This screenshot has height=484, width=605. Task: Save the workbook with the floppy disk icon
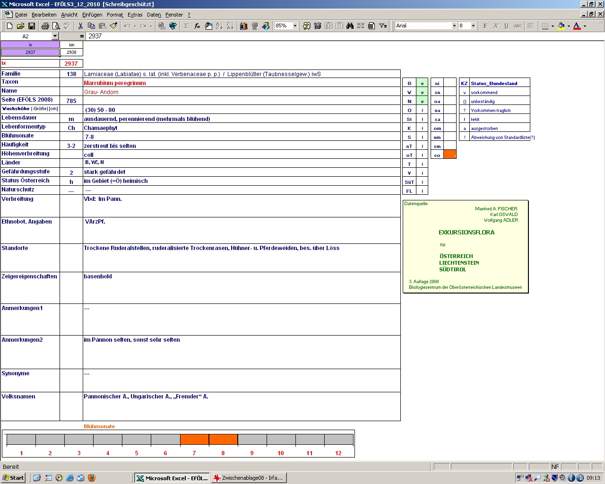32,26
